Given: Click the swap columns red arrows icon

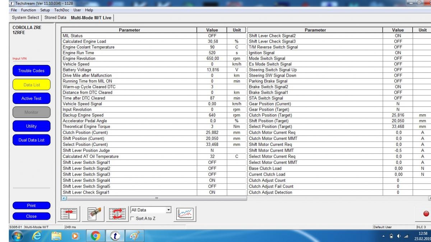Looking at the screenshot, I should coord(117,214).
